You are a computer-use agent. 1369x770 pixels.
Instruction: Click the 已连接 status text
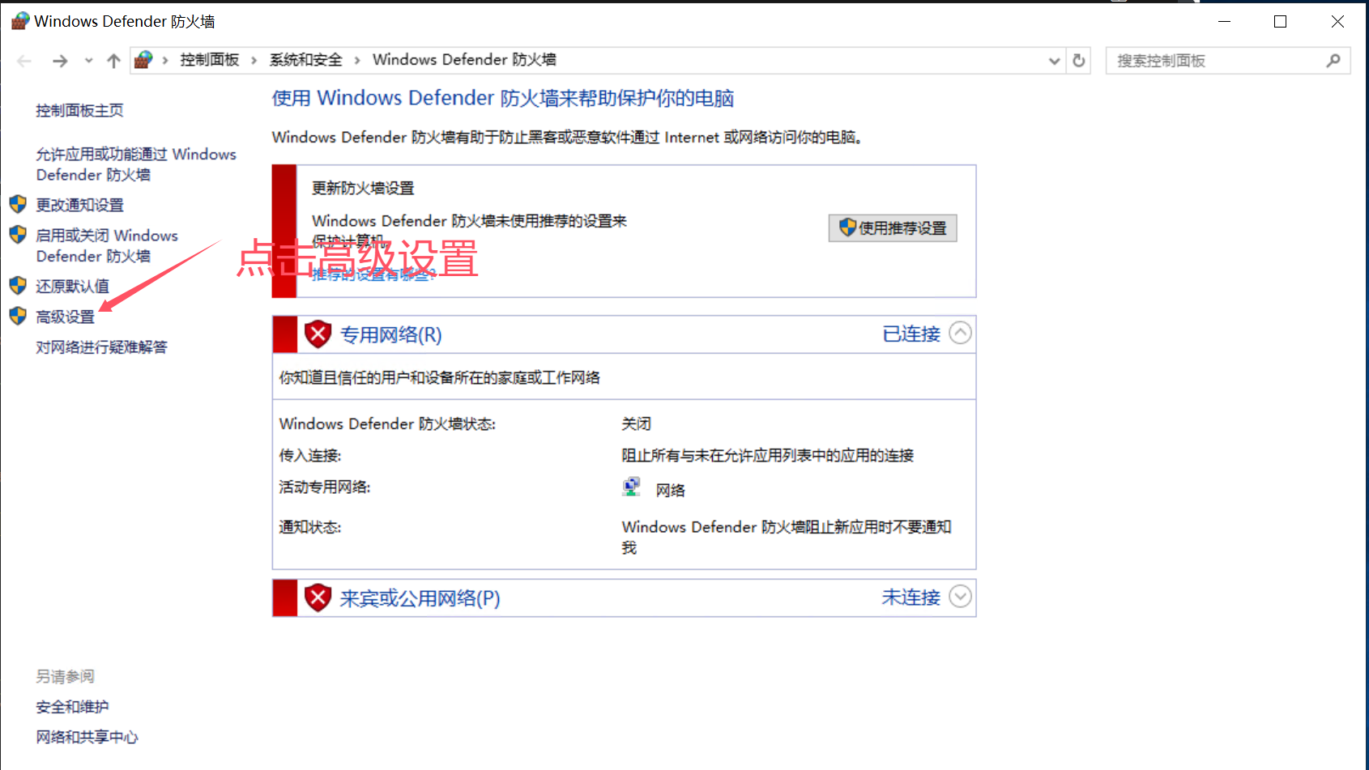(911, 334)
